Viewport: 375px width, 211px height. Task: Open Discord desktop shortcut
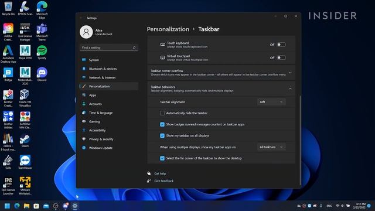click(x=42, y=74)
